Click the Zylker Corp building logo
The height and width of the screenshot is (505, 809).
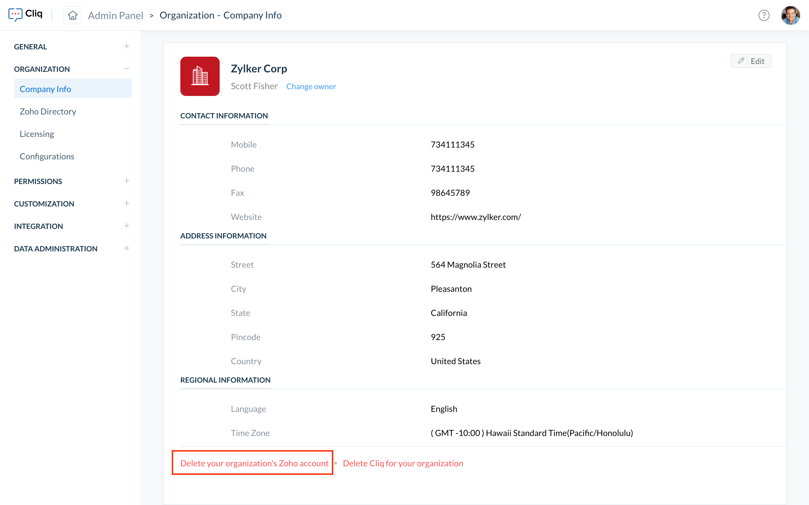200,76
